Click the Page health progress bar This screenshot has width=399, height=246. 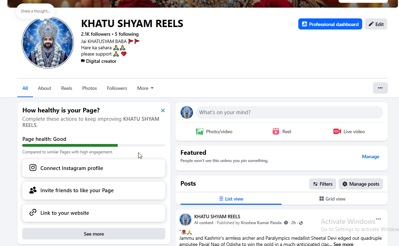click(94, 145)
